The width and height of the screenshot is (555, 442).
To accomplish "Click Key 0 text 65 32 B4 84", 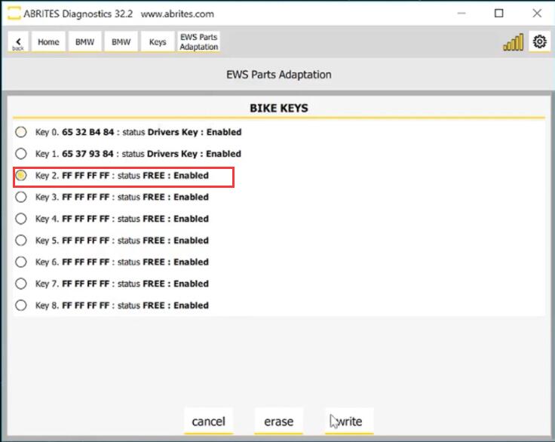I will tap(88, 132).
